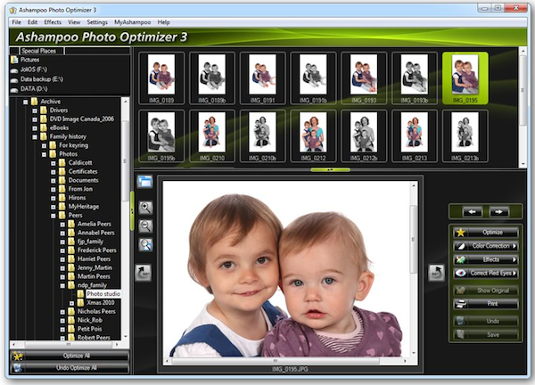
Task: Open the MyAshampoo menu
Action: click(132, 21)
